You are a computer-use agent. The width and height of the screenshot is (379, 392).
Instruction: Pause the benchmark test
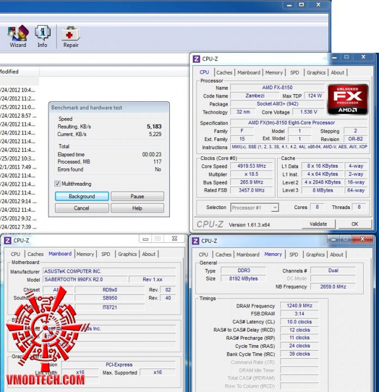(137, 196)
